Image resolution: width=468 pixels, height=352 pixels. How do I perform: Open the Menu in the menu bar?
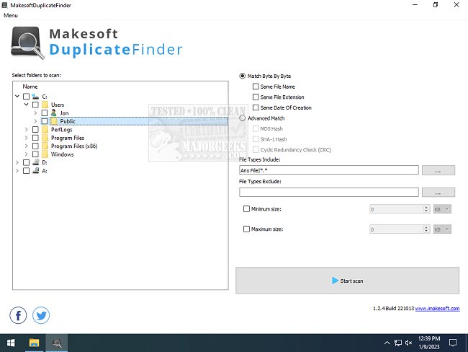tap(12, 16)
